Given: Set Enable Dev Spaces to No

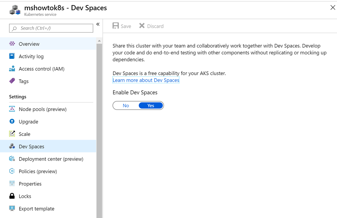Looking at the screenshot, I should click(126, 105).
